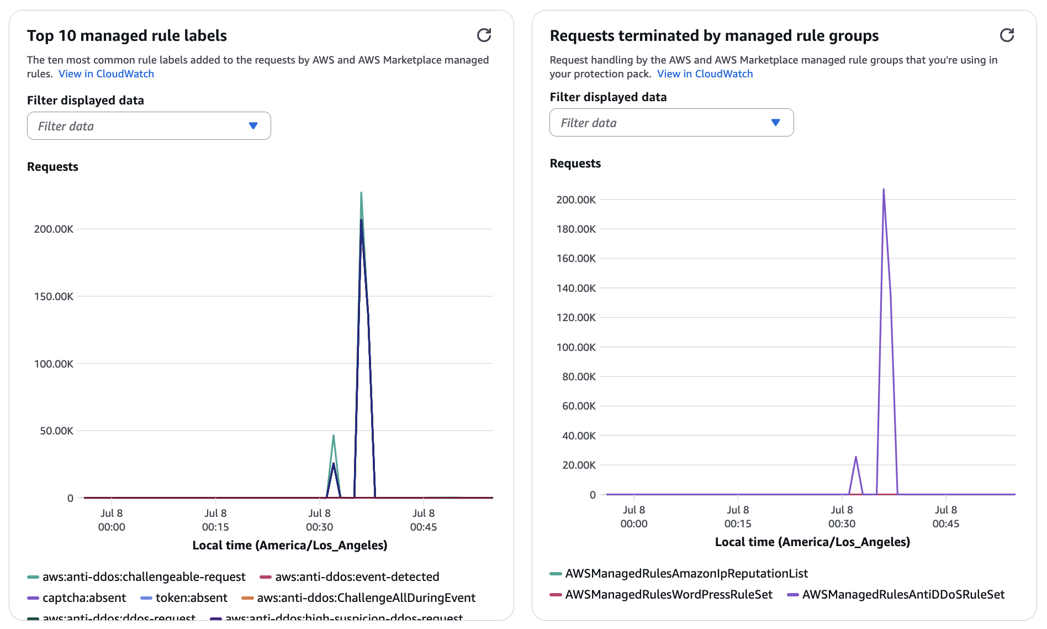Image resolution: width=1047 pixels, height=629 pixels.
Task: Click blue dropdown arrow in managed rule labels filter
Action: click(x=253, y=126)
